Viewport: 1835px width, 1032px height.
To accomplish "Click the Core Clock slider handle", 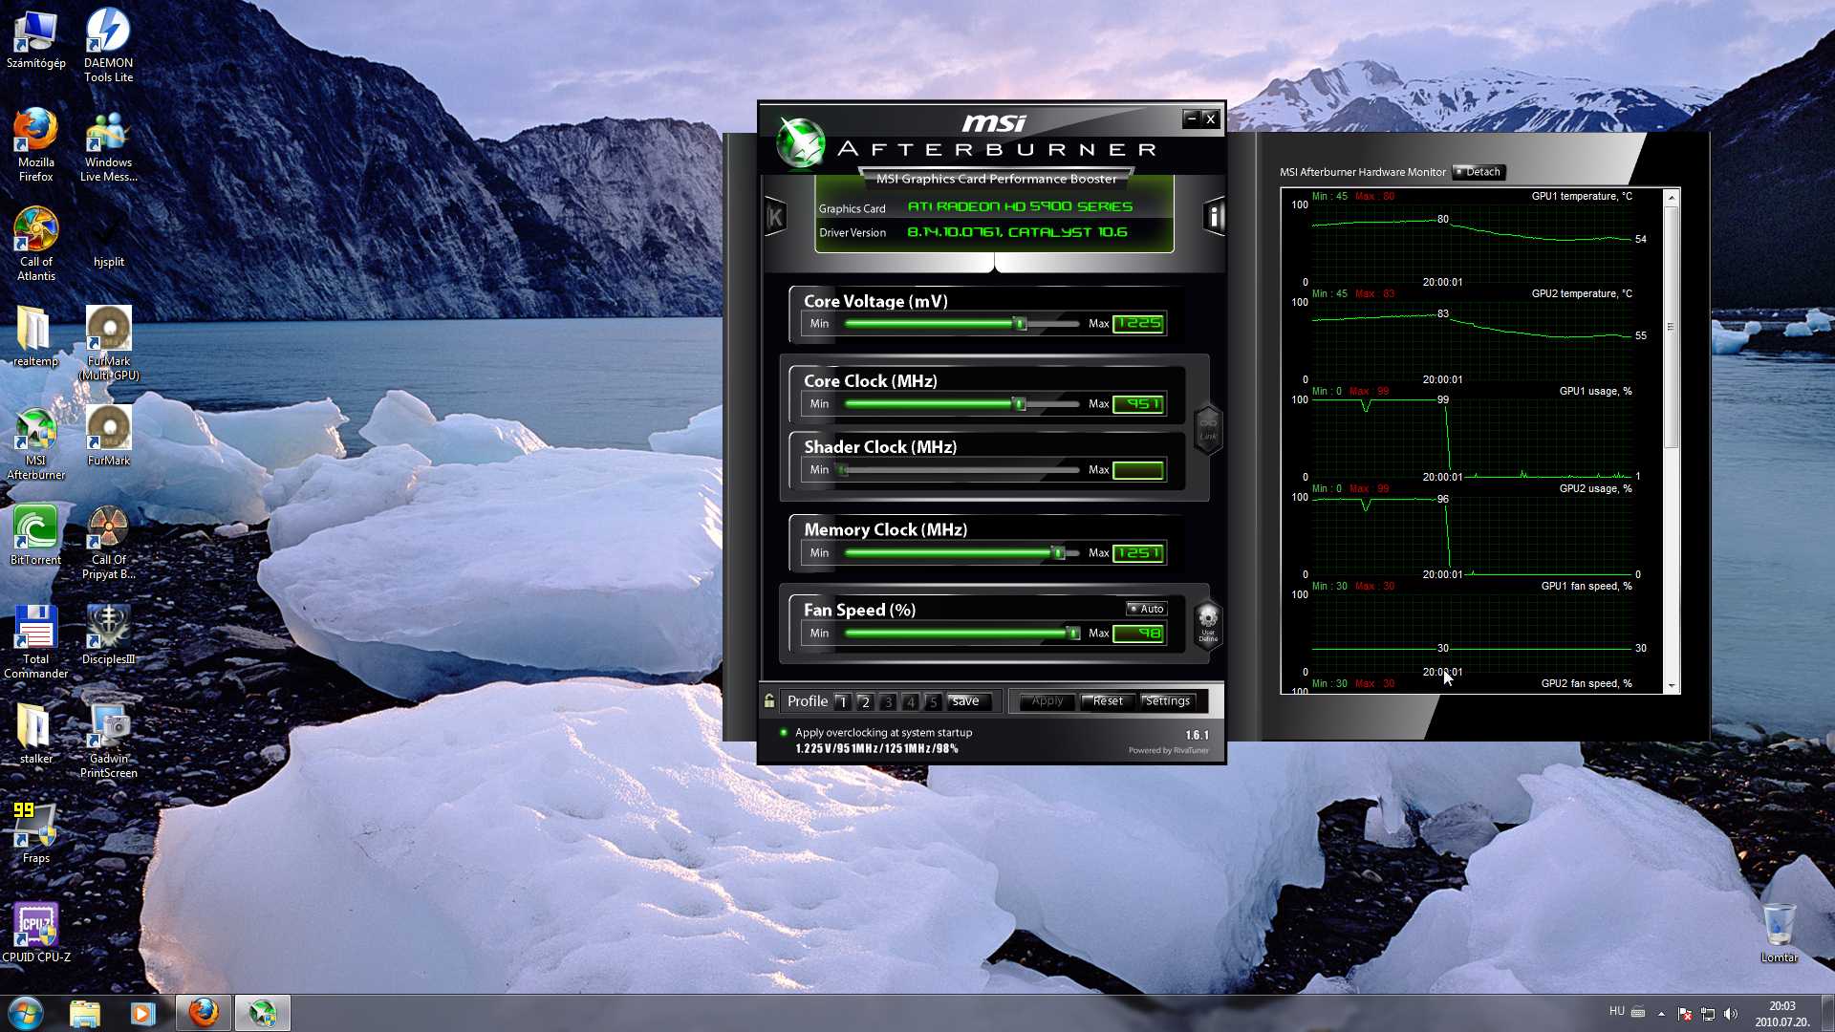I will (1019, 404).
